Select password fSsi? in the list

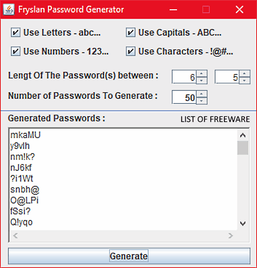(x=21, y=211)
